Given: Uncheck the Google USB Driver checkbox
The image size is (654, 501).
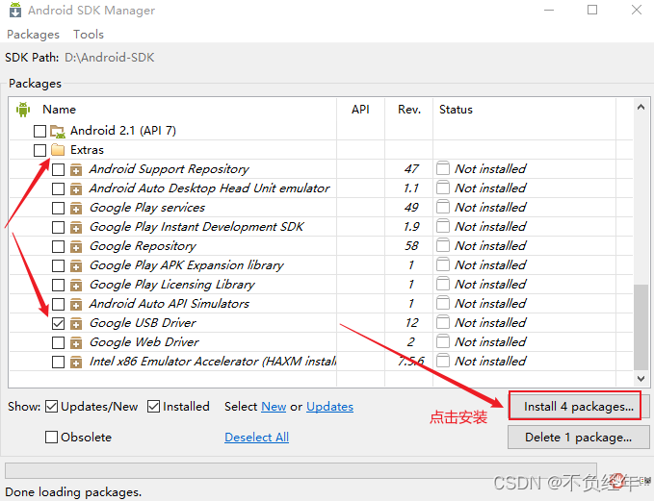Looking at the screenshot, I should coord(59,324).
